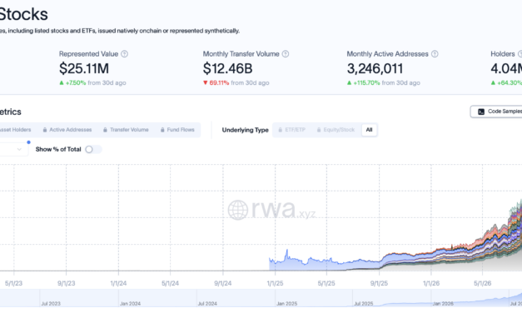
Task: Click the lock icon beside Transfer Volume
Action: (x=105, y=130)
